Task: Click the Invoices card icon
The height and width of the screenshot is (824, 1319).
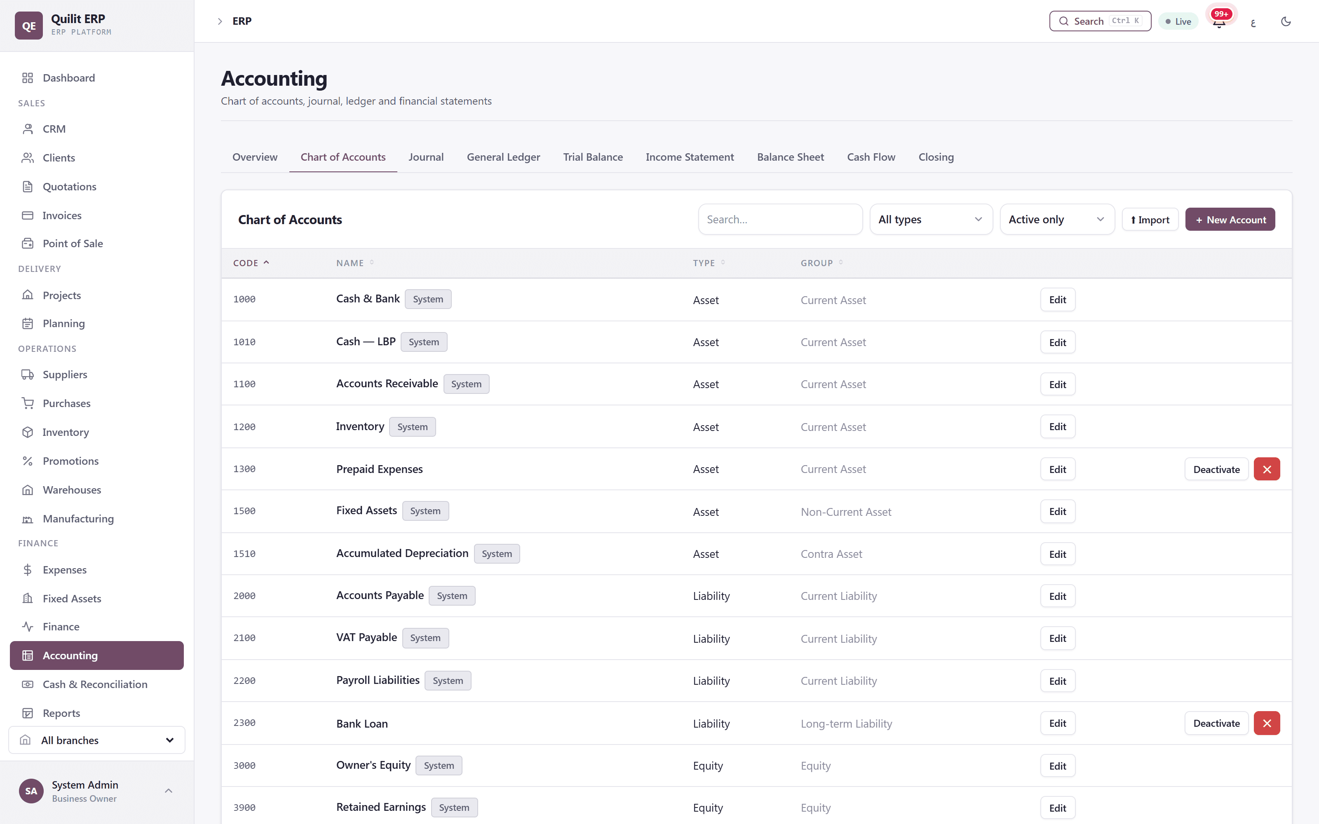Action: (x=27, y=215)
